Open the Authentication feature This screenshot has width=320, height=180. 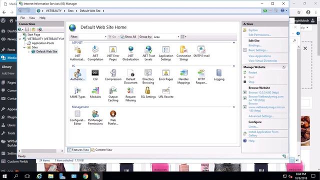77,75
